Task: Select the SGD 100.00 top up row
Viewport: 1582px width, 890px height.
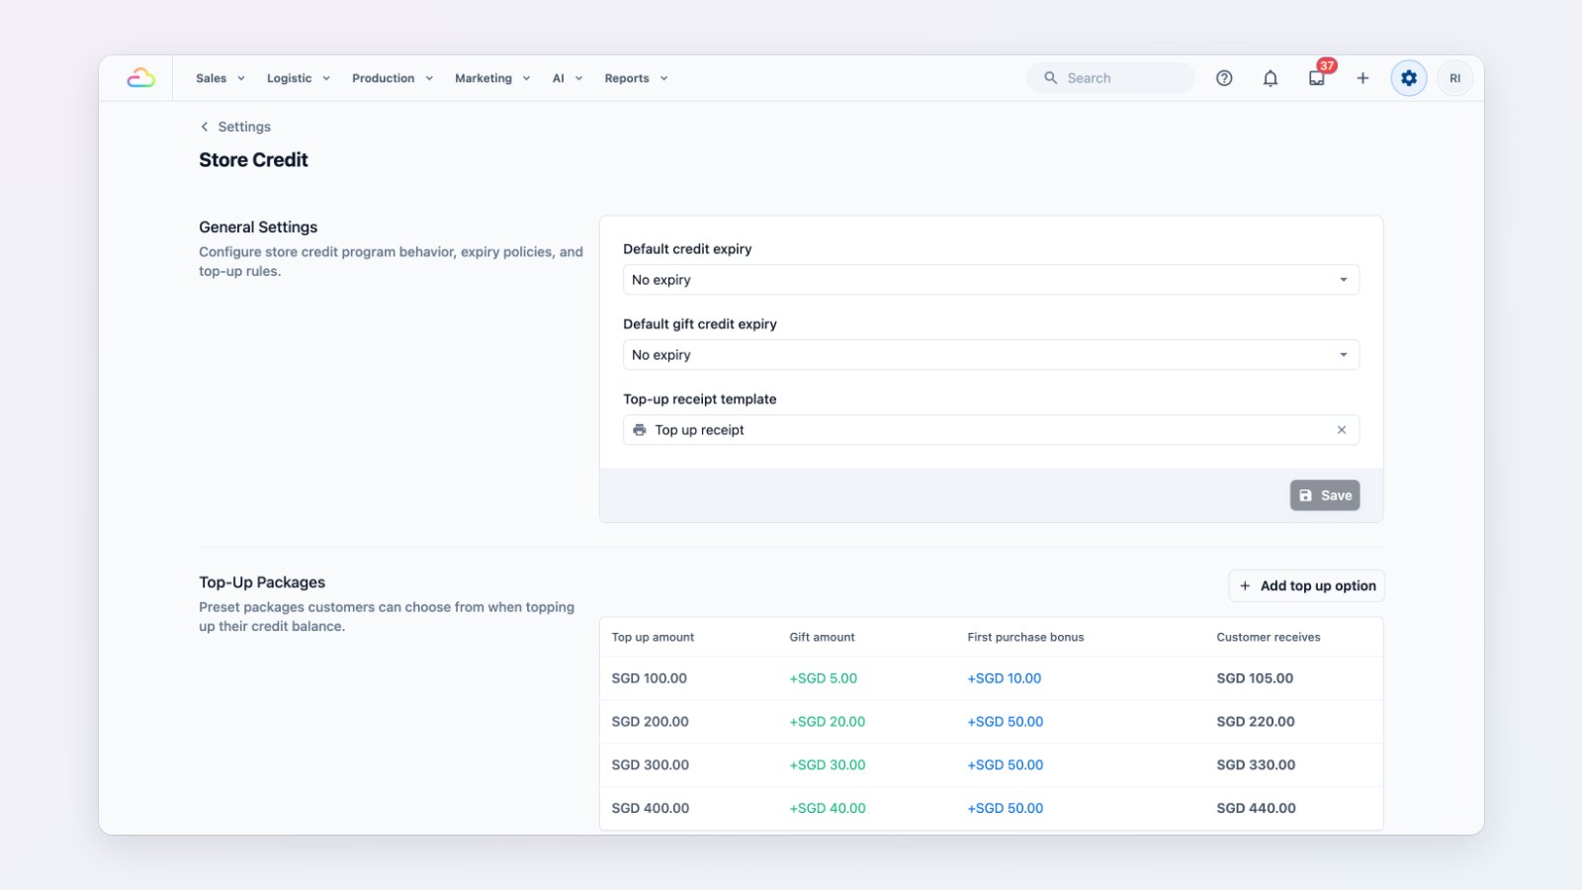Action: click(x=991, y=678)
